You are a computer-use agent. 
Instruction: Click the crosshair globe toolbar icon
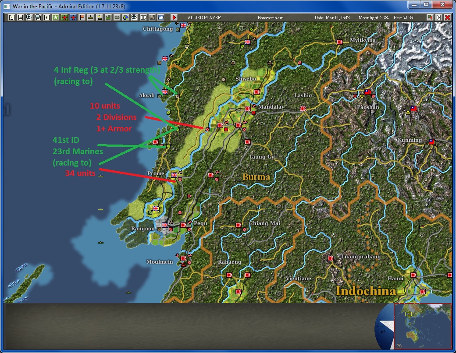coord(134,18)
